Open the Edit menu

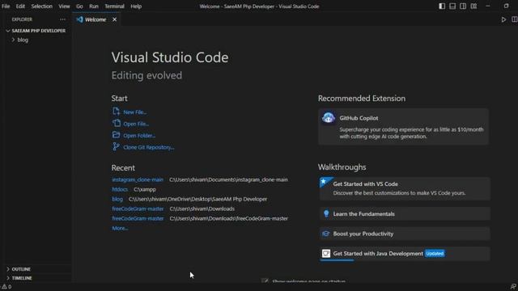point(20,6)
